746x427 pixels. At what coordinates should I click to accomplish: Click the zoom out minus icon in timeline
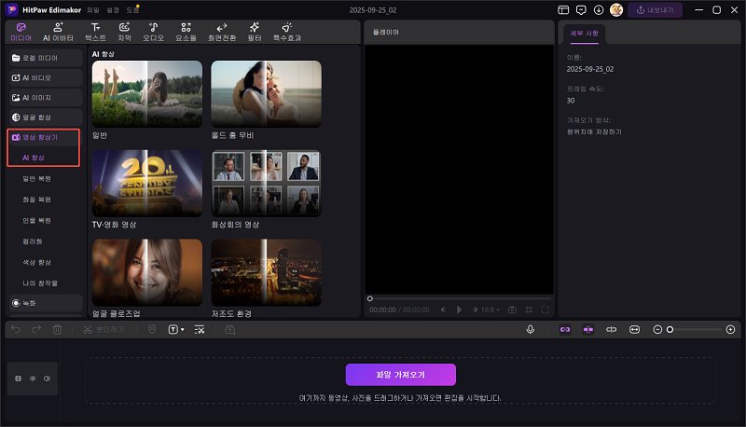657,329
